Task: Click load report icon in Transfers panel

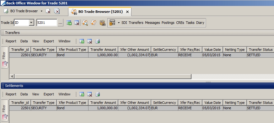Action: tap(82, 41)
